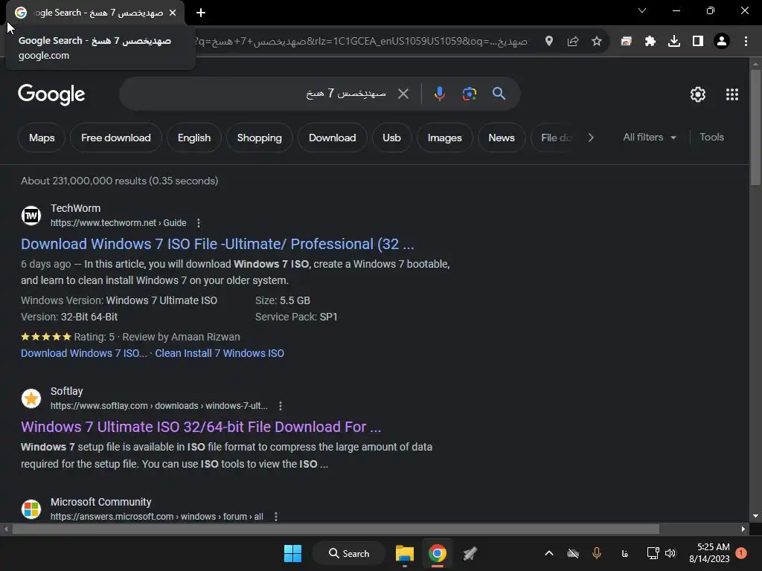Search by image with Google Lens icon
Viewport: 762px width, 571px height.
tap(470, 94)
